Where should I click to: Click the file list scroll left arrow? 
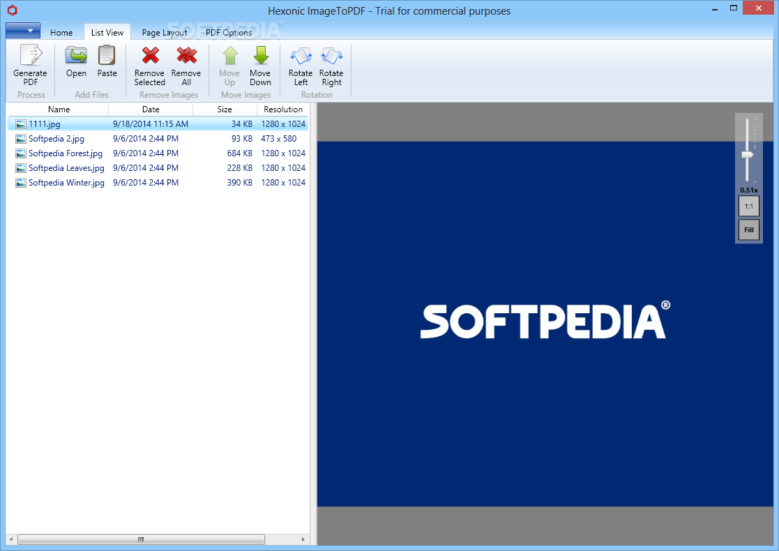[11, 539]
